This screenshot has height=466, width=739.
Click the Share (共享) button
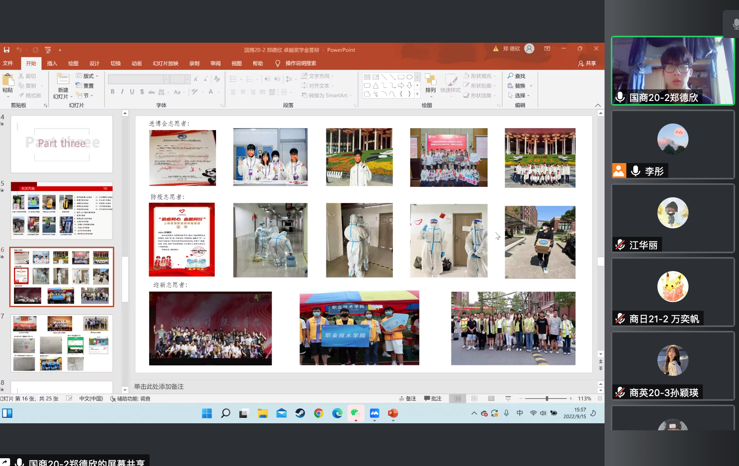587,63
